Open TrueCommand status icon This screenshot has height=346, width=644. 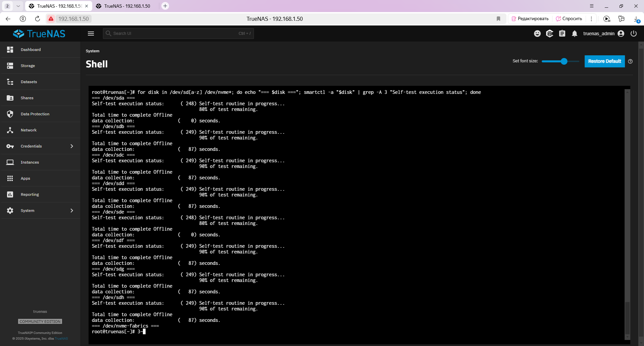(549, 34)
